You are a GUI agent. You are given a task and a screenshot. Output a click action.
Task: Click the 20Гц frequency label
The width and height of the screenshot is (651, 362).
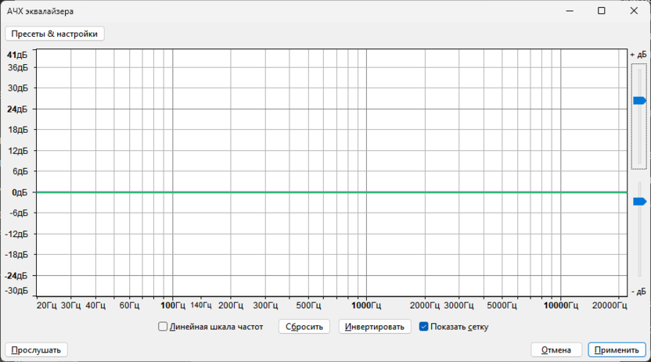(46, 306)
